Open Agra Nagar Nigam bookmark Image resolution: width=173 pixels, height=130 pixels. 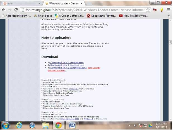coord(16,16)
